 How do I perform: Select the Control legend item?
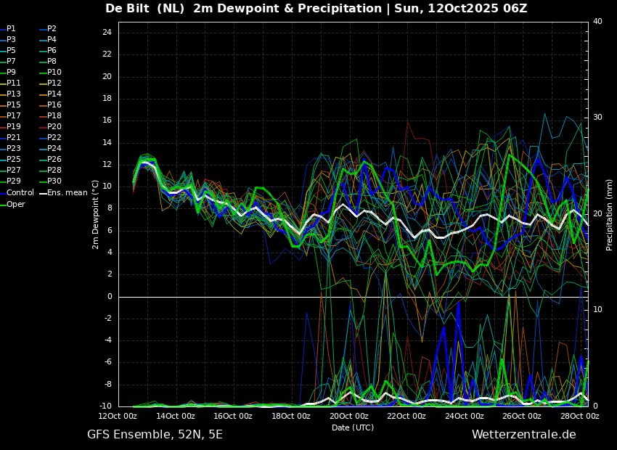[17, 193]
